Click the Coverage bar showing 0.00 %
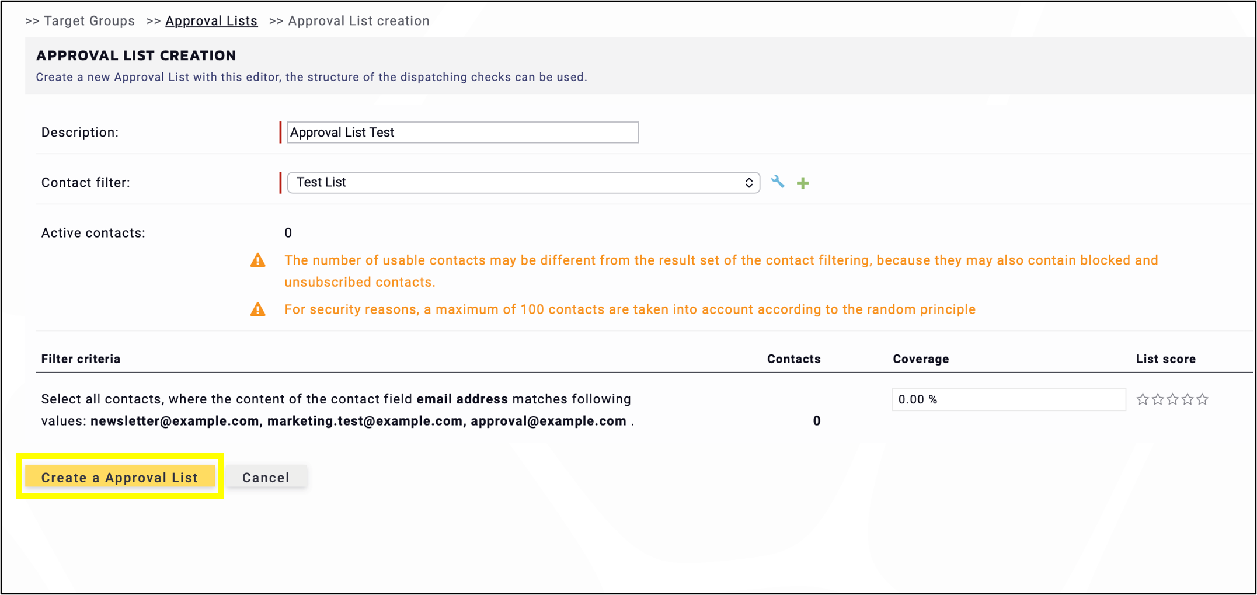Screen dimensions: 1257x595 [1008, 399]
